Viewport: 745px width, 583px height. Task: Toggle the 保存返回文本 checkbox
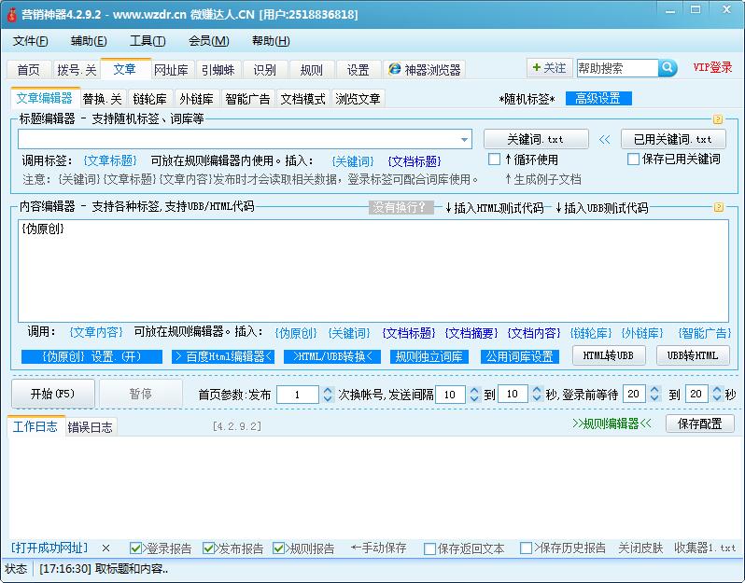[429, 548]
